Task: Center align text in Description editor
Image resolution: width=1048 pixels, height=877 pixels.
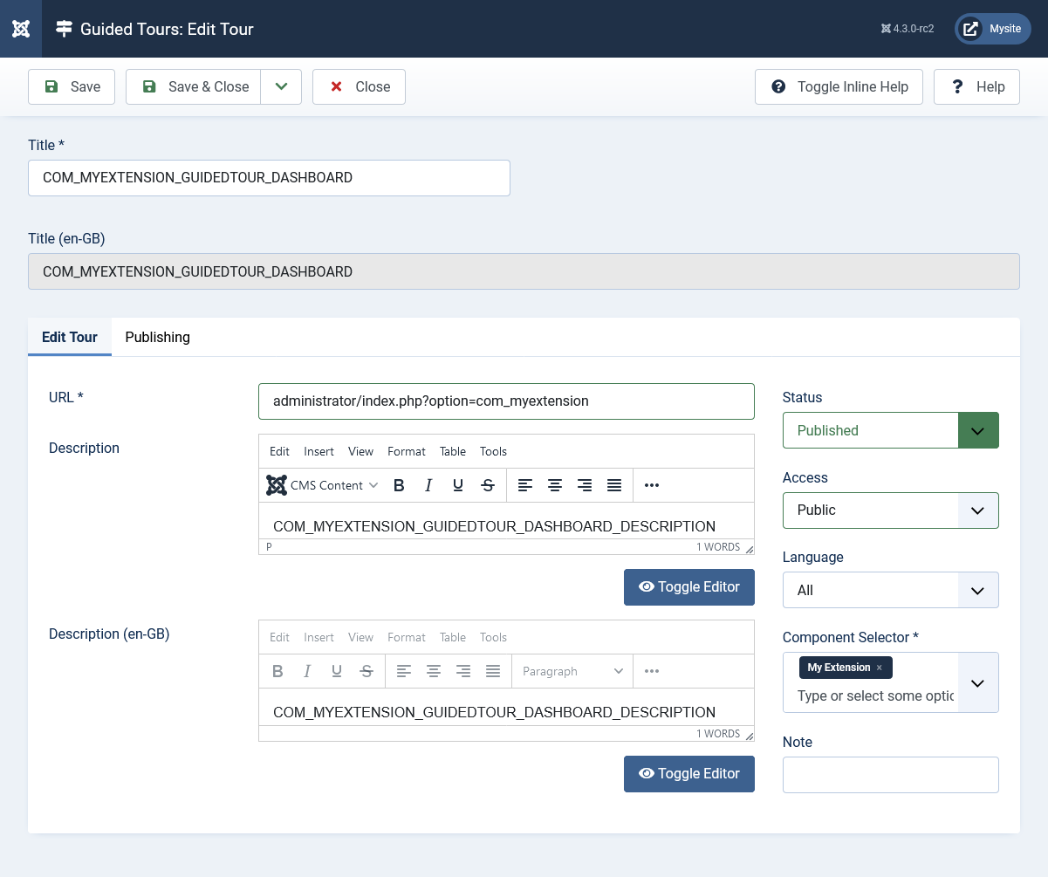Action: (x=554, y=485)
